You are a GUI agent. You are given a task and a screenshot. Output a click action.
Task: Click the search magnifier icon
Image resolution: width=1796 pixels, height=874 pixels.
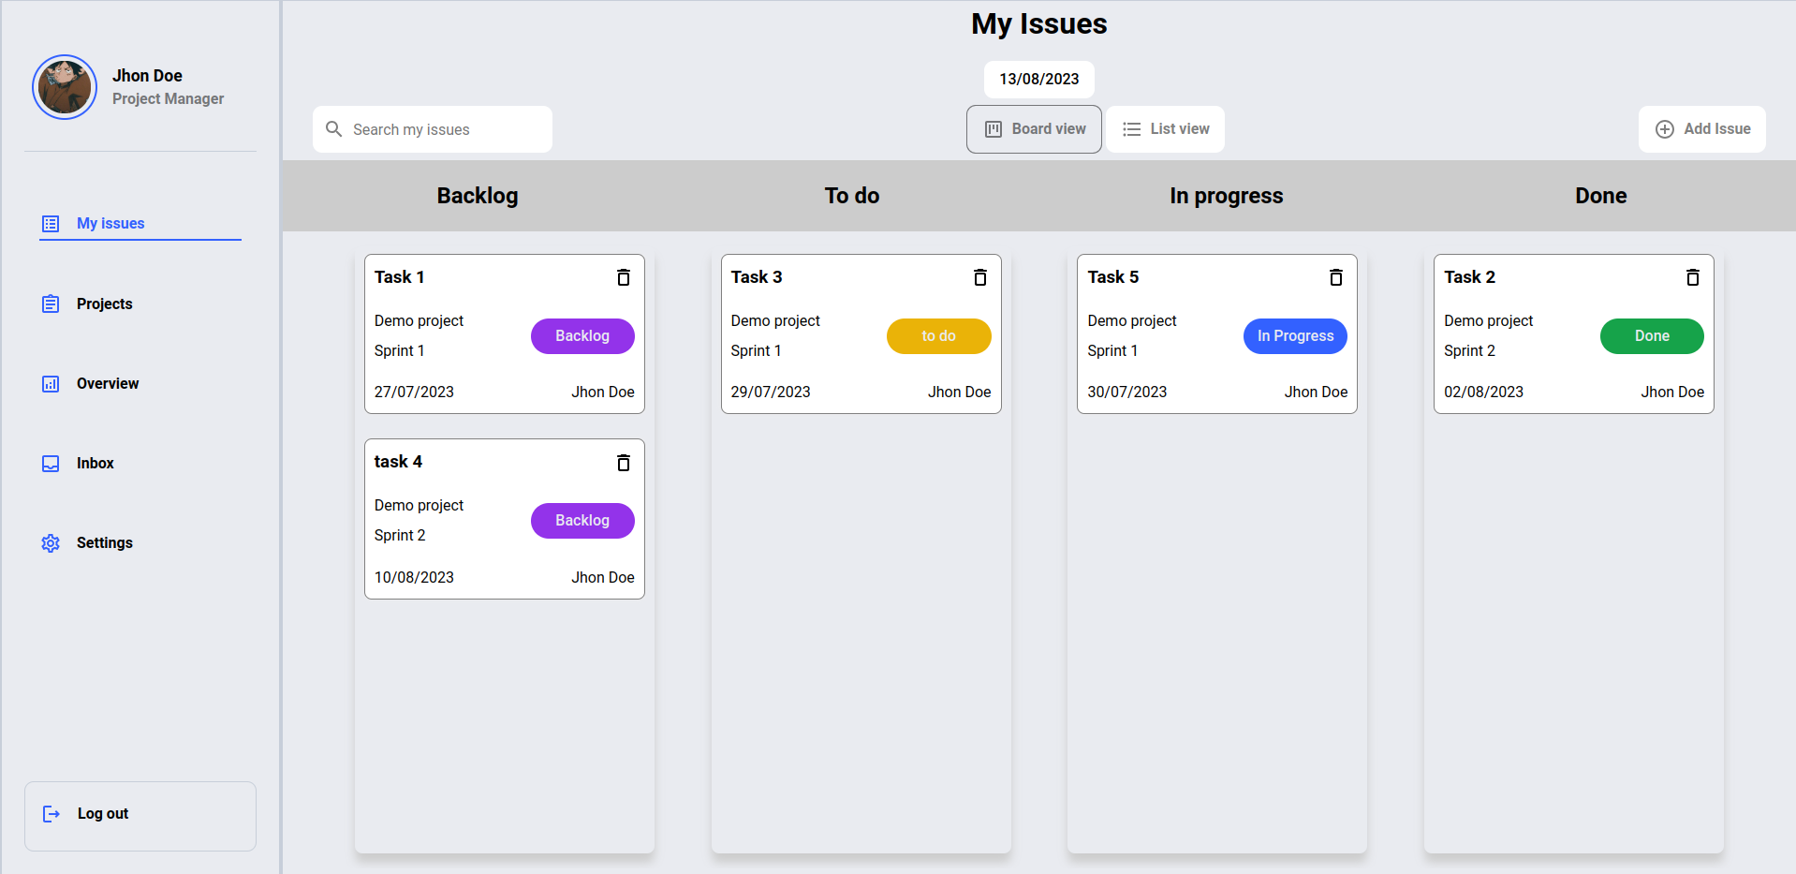[x=333, y=129]
